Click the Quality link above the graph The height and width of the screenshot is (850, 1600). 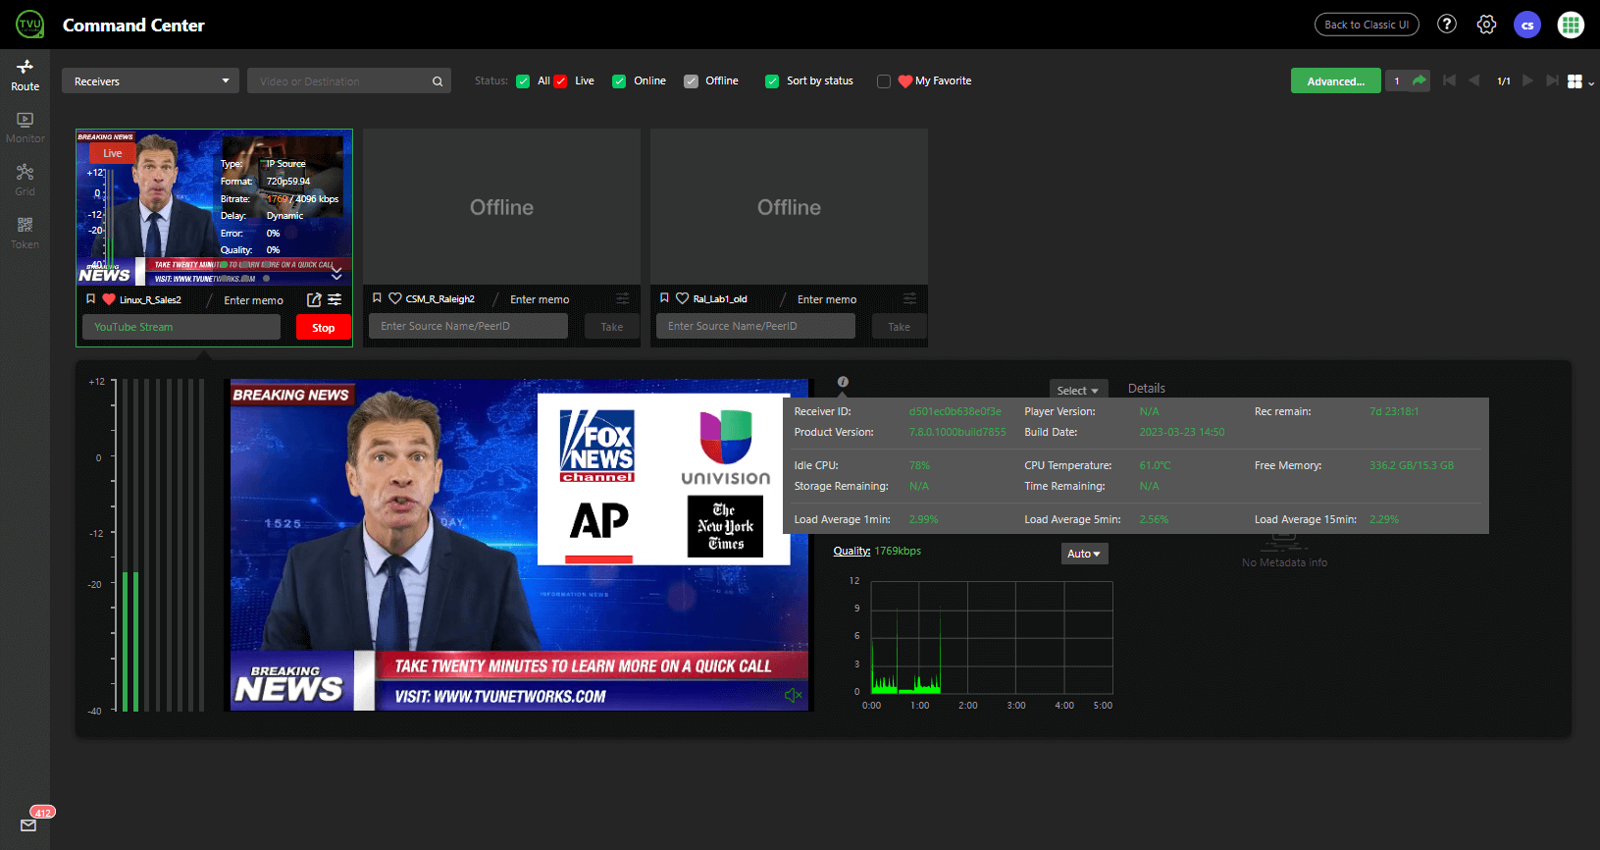point(852,551)
